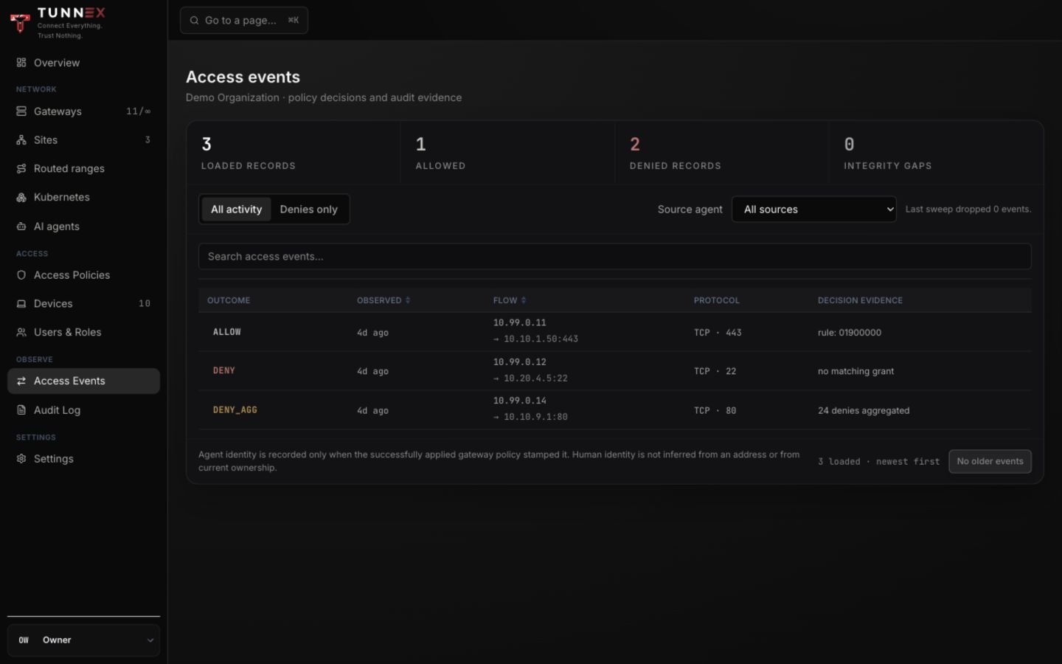Viewport: 1062px width, 664px height.
Task: Click the TCP · 80 protocol cell
Action: click(x=715, y=411)
